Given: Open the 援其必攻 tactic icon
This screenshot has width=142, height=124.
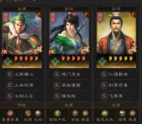Looking at the screenshot, I should (105, 113).
